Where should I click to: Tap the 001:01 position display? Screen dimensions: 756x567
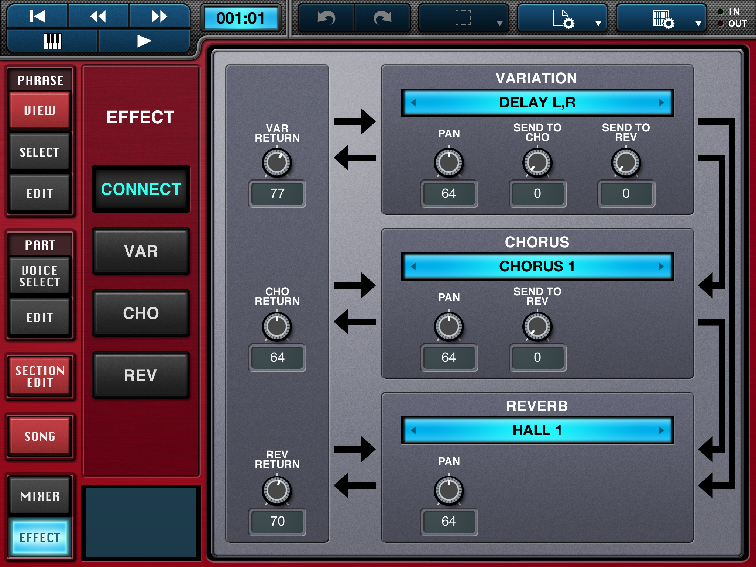(x=241, y=18)
